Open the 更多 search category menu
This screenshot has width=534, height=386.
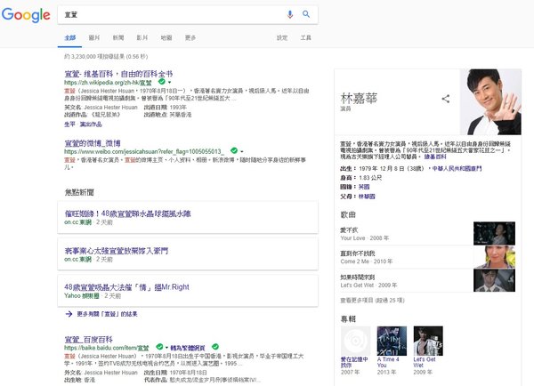pos(190,38)
